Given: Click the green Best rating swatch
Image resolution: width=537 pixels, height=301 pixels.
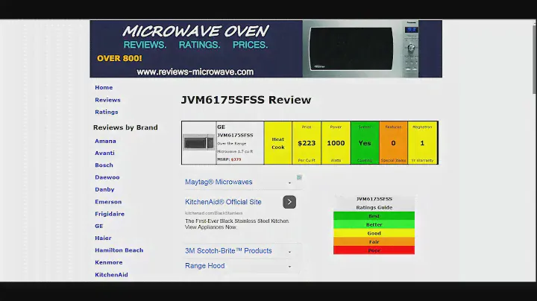Looking at the screenshot, I should (374, 216).
